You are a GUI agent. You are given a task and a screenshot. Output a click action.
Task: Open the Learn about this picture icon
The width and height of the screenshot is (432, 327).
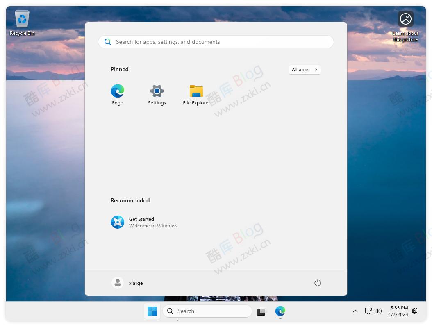405,18
